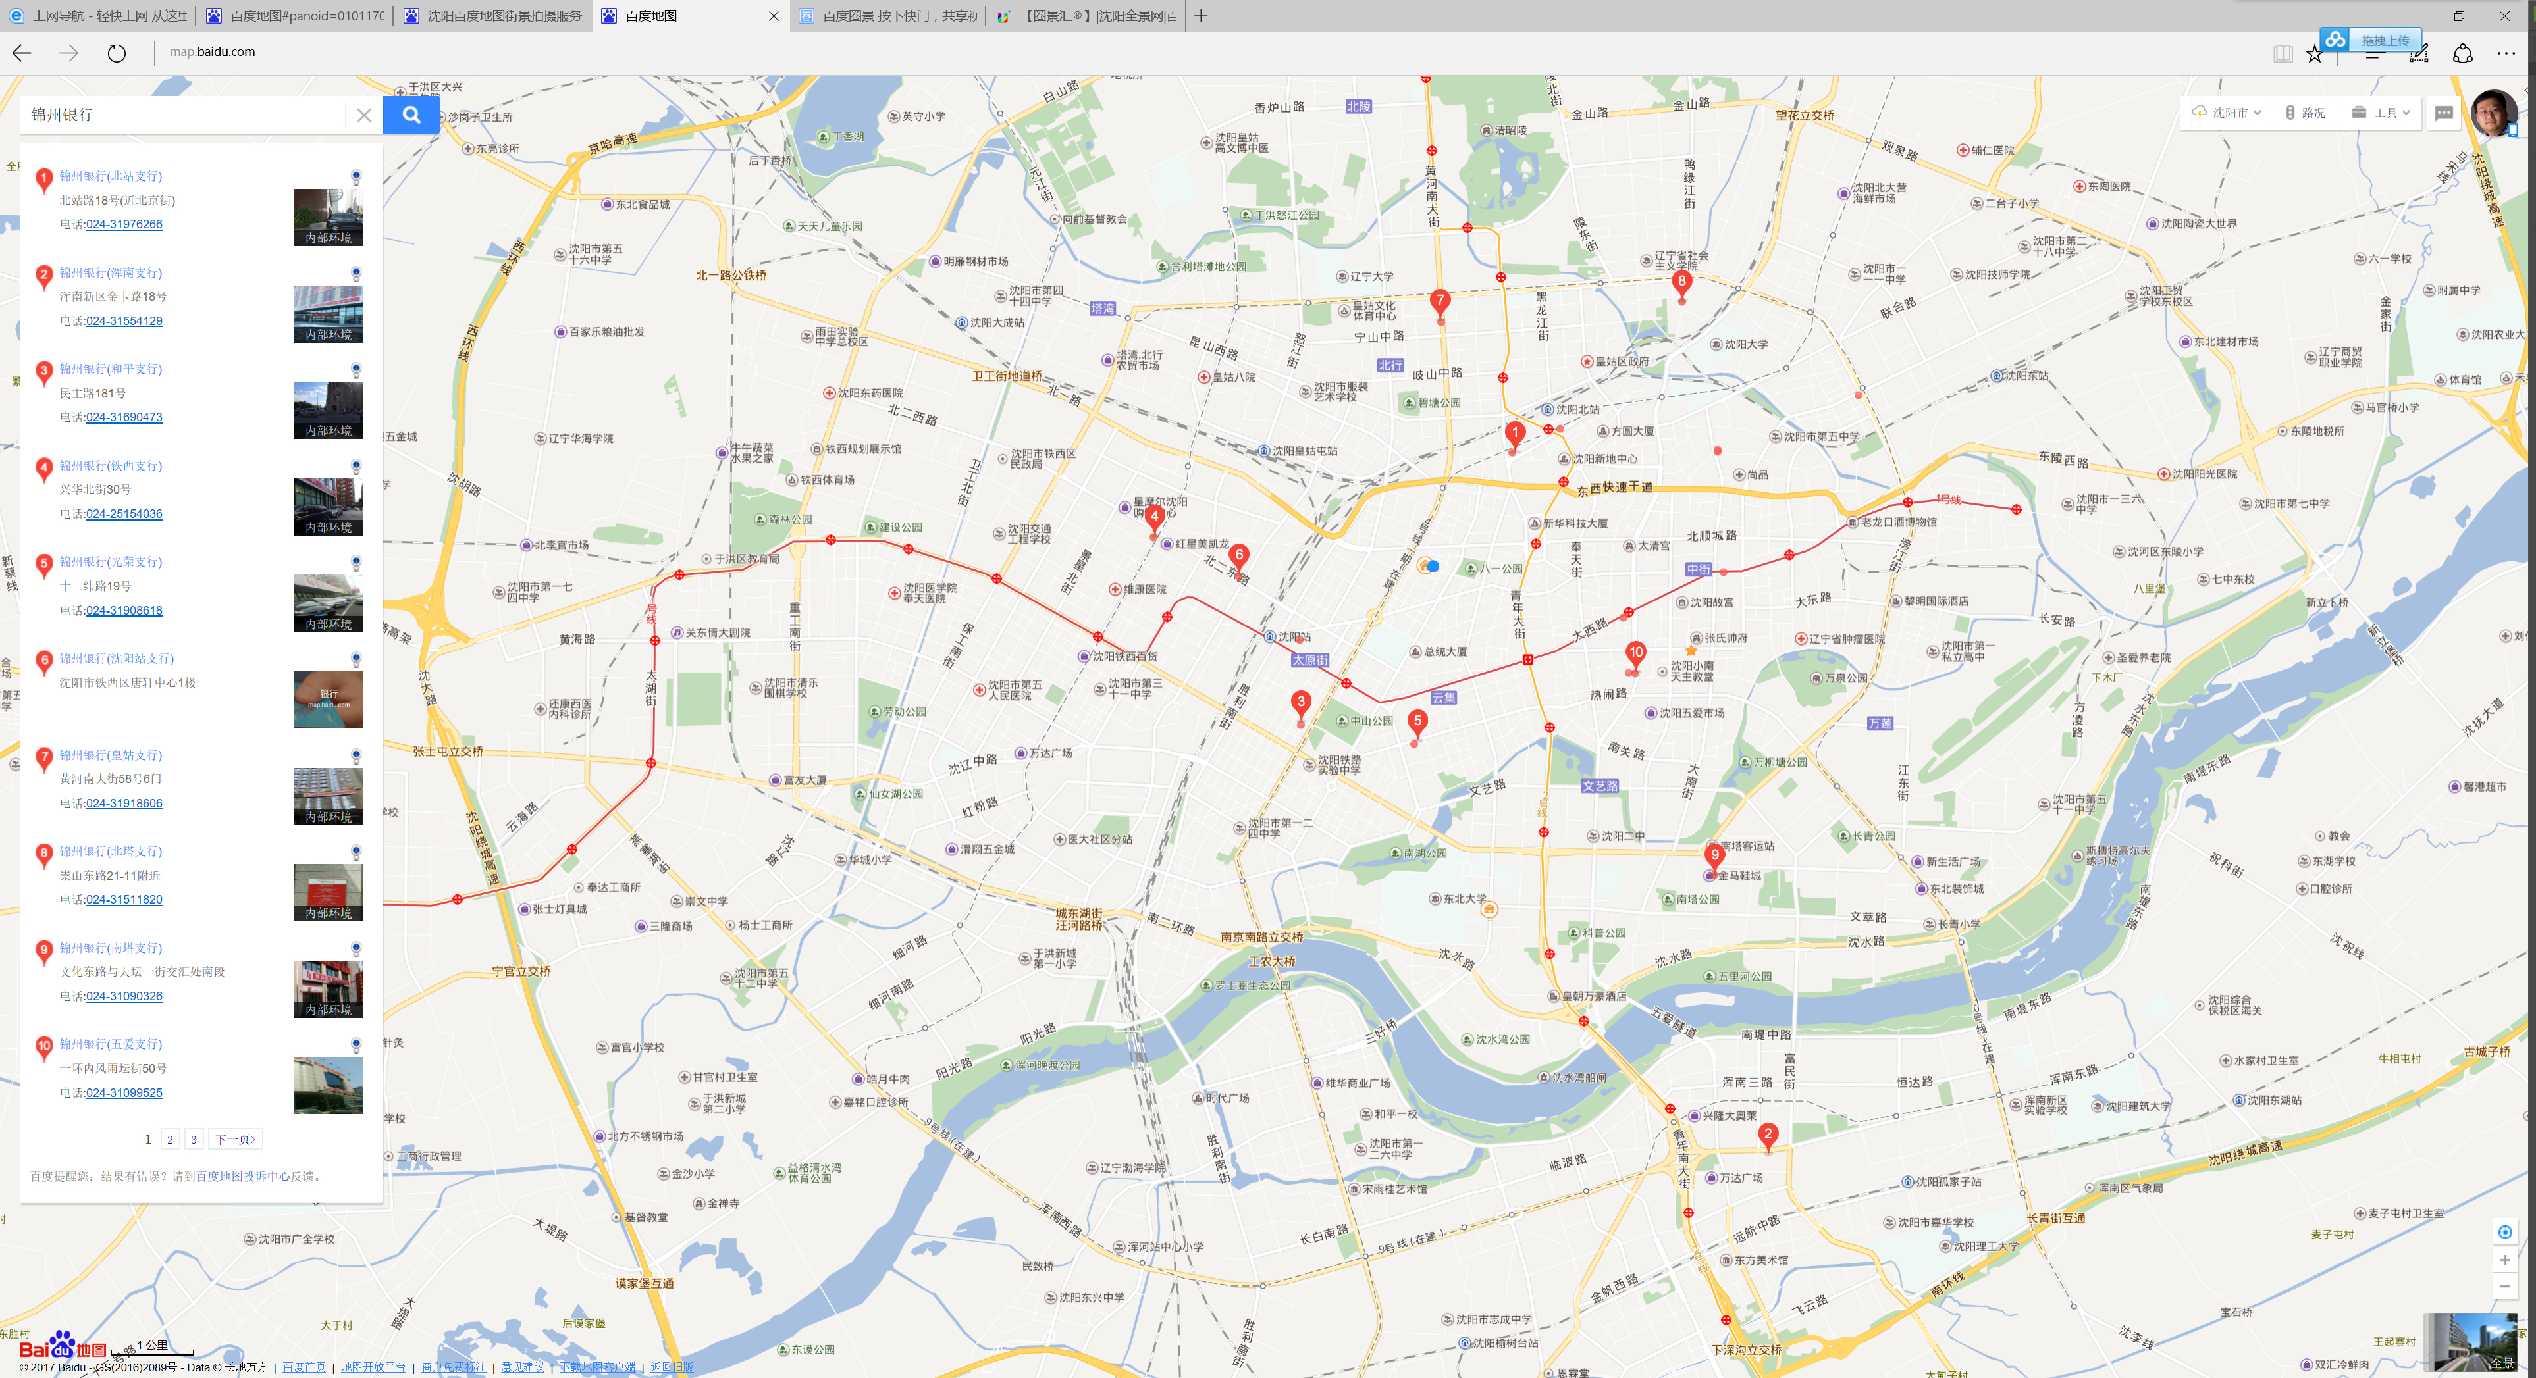Open result 锦州银行(铁西支行)
Viewport: 2536px width, 1378px height.
pyautogui.click(x=111, y=465)
